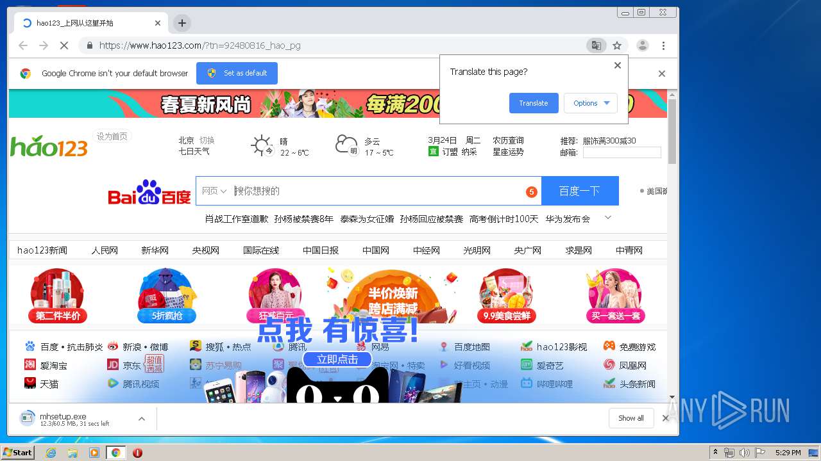Image resolution: width=821 pixels, height=461 pixels.
Task: Click the 立即点击 popup button
Action: [x=337, y=359]
